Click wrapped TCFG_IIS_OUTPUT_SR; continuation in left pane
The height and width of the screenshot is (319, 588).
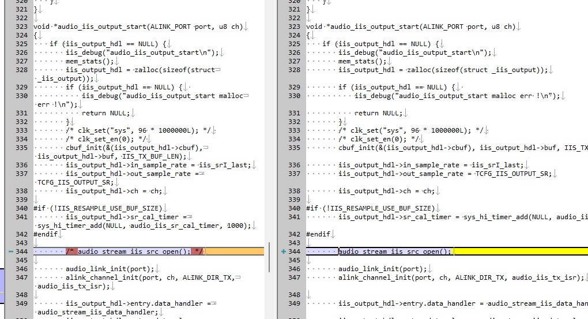click(x=76, y=182)
